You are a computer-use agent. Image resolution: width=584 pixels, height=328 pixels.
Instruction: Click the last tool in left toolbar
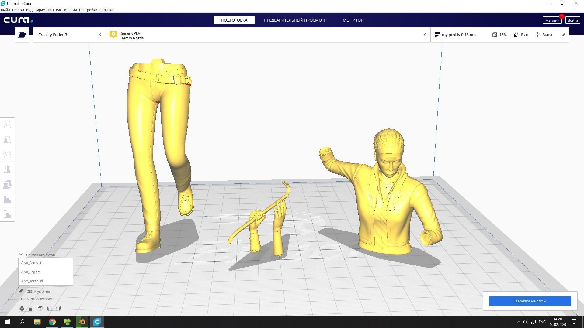click(x=7, y=214)
